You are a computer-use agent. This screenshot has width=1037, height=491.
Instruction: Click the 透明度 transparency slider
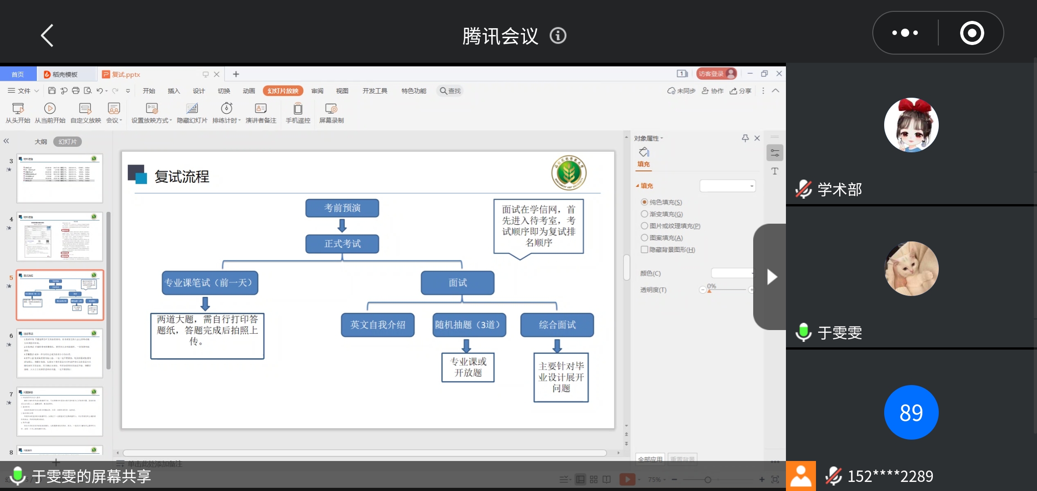point(727,290)
